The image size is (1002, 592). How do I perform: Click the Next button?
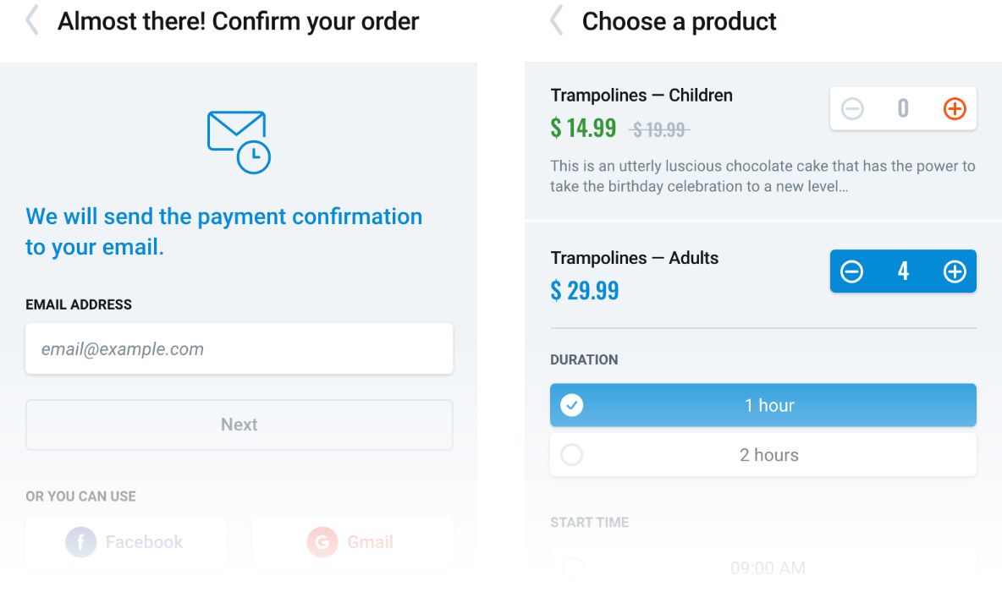tap(239, 425)
